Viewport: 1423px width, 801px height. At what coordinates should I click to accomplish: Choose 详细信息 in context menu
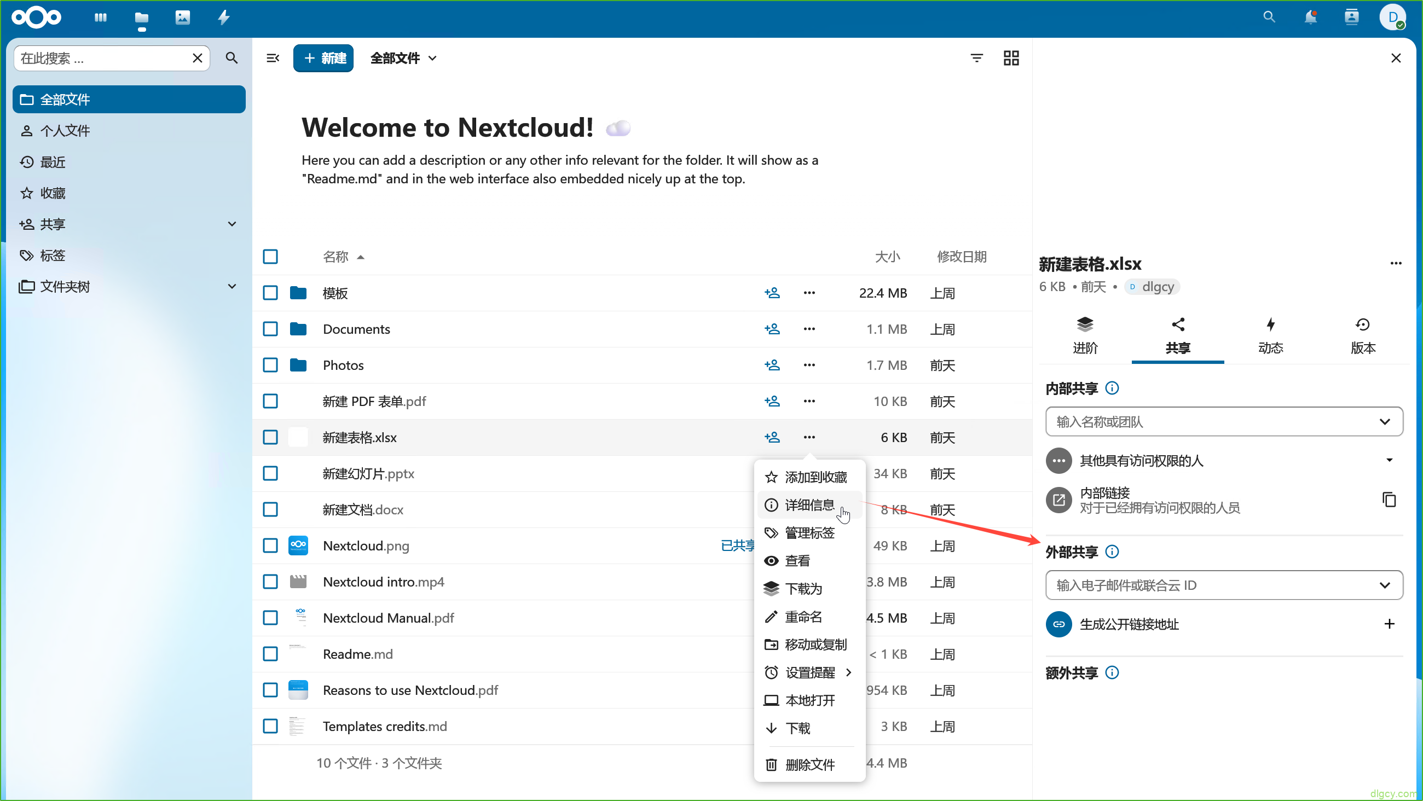809,505
